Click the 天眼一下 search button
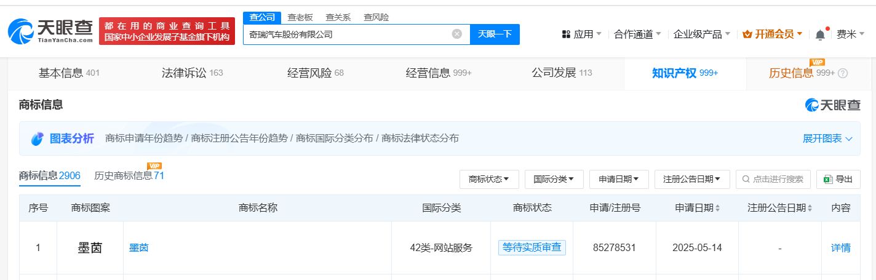Screen dimensions: 876x280 [495, 34]
